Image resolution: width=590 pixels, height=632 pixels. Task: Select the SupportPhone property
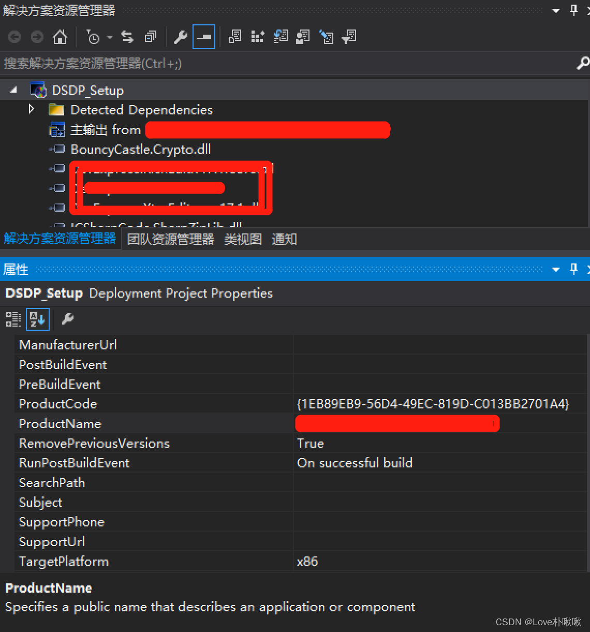[62, 522]
